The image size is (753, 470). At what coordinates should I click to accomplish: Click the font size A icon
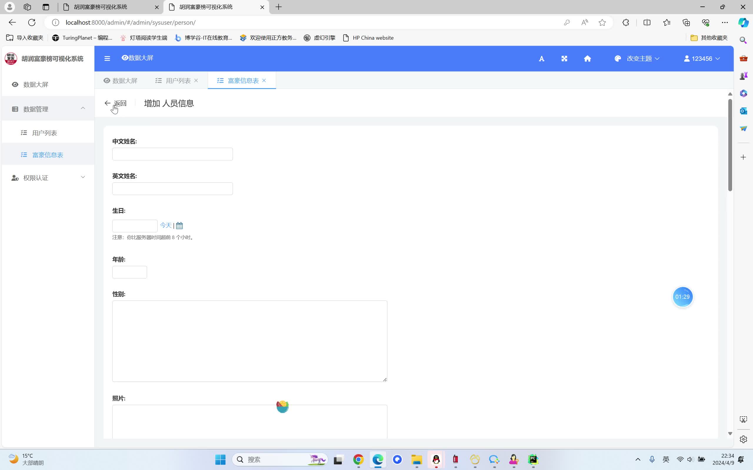(542, 59)
